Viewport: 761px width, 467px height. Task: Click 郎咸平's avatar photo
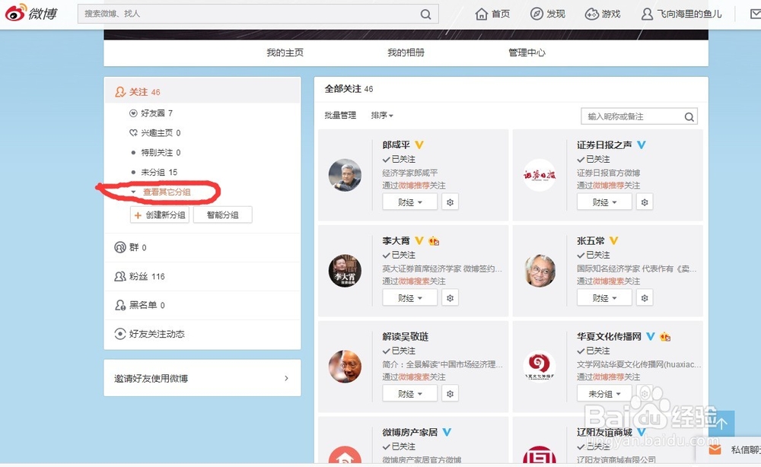345,175
